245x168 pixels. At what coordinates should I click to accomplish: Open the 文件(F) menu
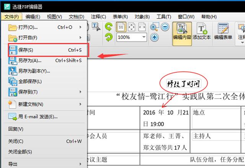[11, 17]
